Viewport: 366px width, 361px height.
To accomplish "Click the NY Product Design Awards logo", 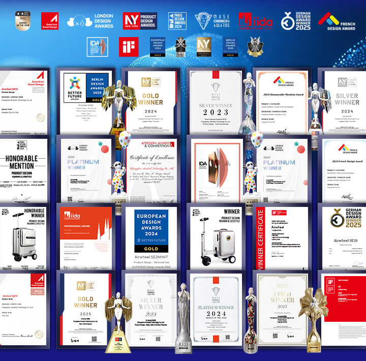I will pos(139,21).
